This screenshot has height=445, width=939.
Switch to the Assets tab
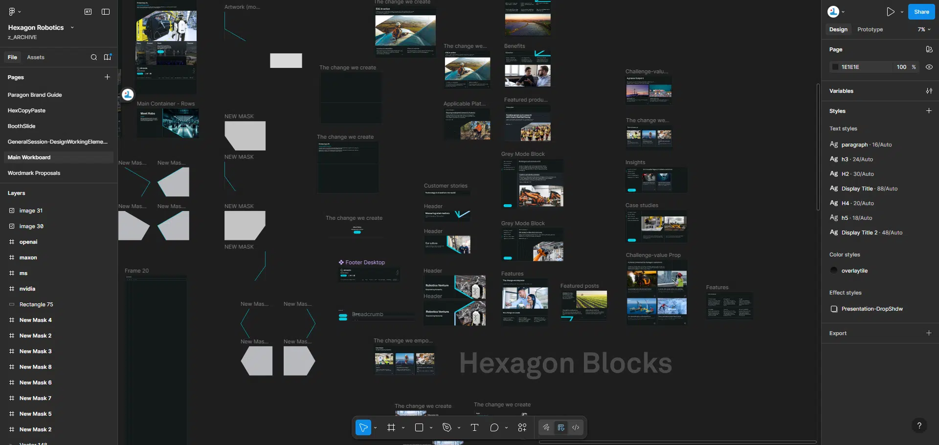(36, 57)
